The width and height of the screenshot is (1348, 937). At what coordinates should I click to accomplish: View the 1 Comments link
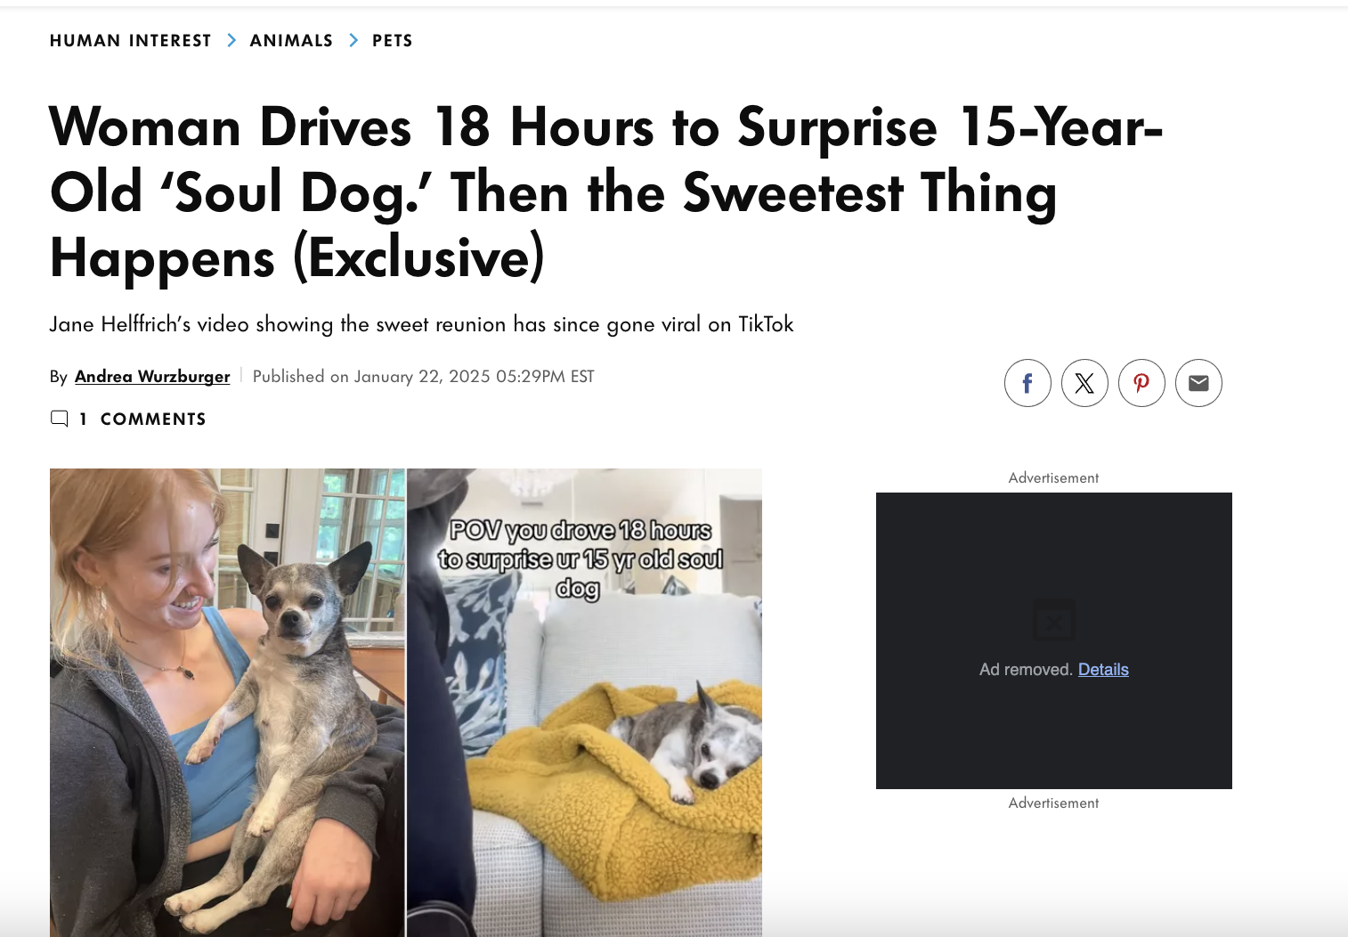142,419
